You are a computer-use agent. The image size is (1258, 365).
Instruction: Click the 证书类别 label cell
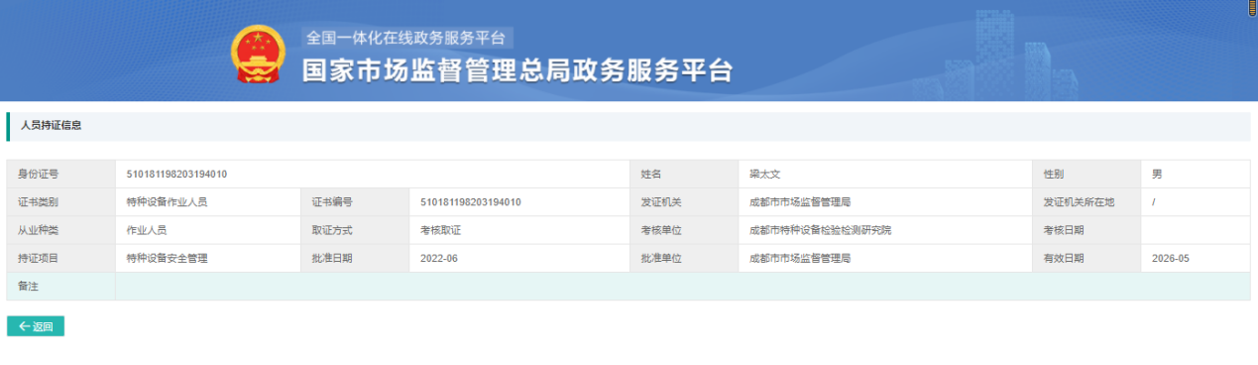61,202
